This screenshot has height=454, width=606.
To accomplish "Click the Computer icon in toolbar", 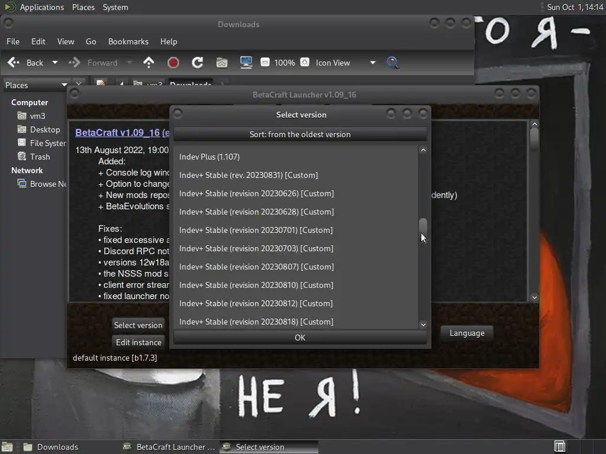I will tap(246, 63).
